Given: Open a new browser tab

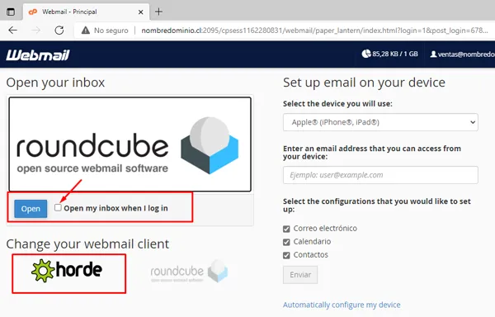Looking at the screenshot, I should 158,12.
